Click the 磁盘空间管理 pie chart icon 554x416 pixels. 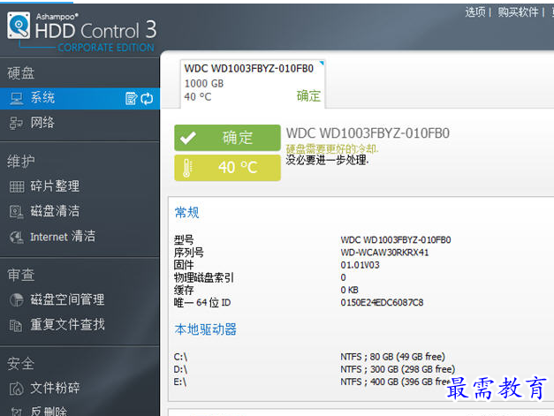[x=16, y=299]
